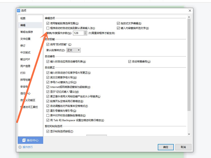Increase undo steps with up arrow
Image resolution: width=211 pixels, height=158 pixels.
pos(85,32)
